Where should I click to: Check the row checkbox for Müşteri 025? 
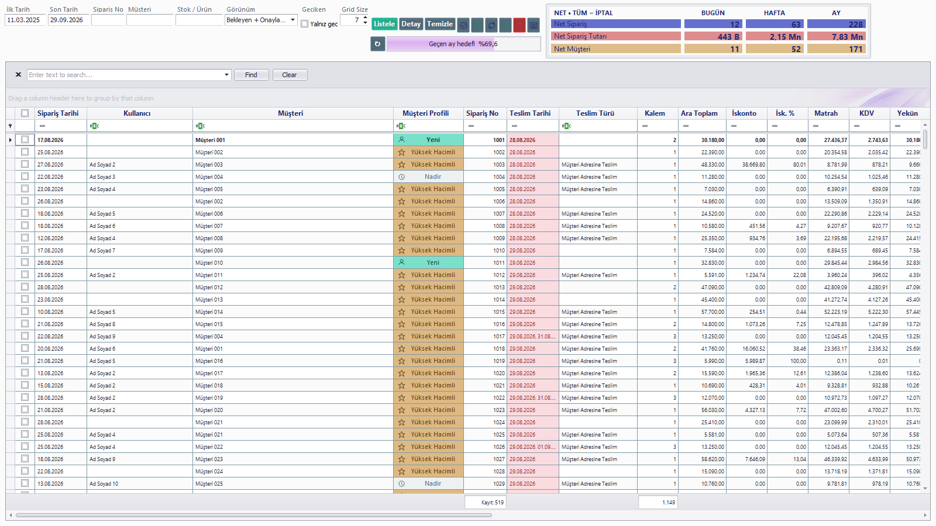[25, 483]
